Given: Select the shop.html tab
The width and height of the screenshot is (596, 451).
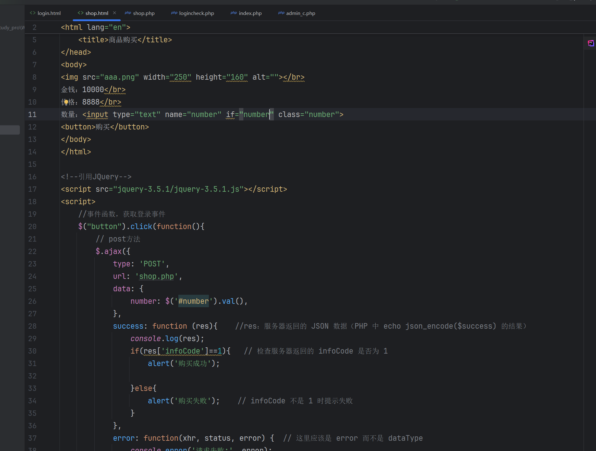Looking at the screenshot, I should (x=96, y=13).
